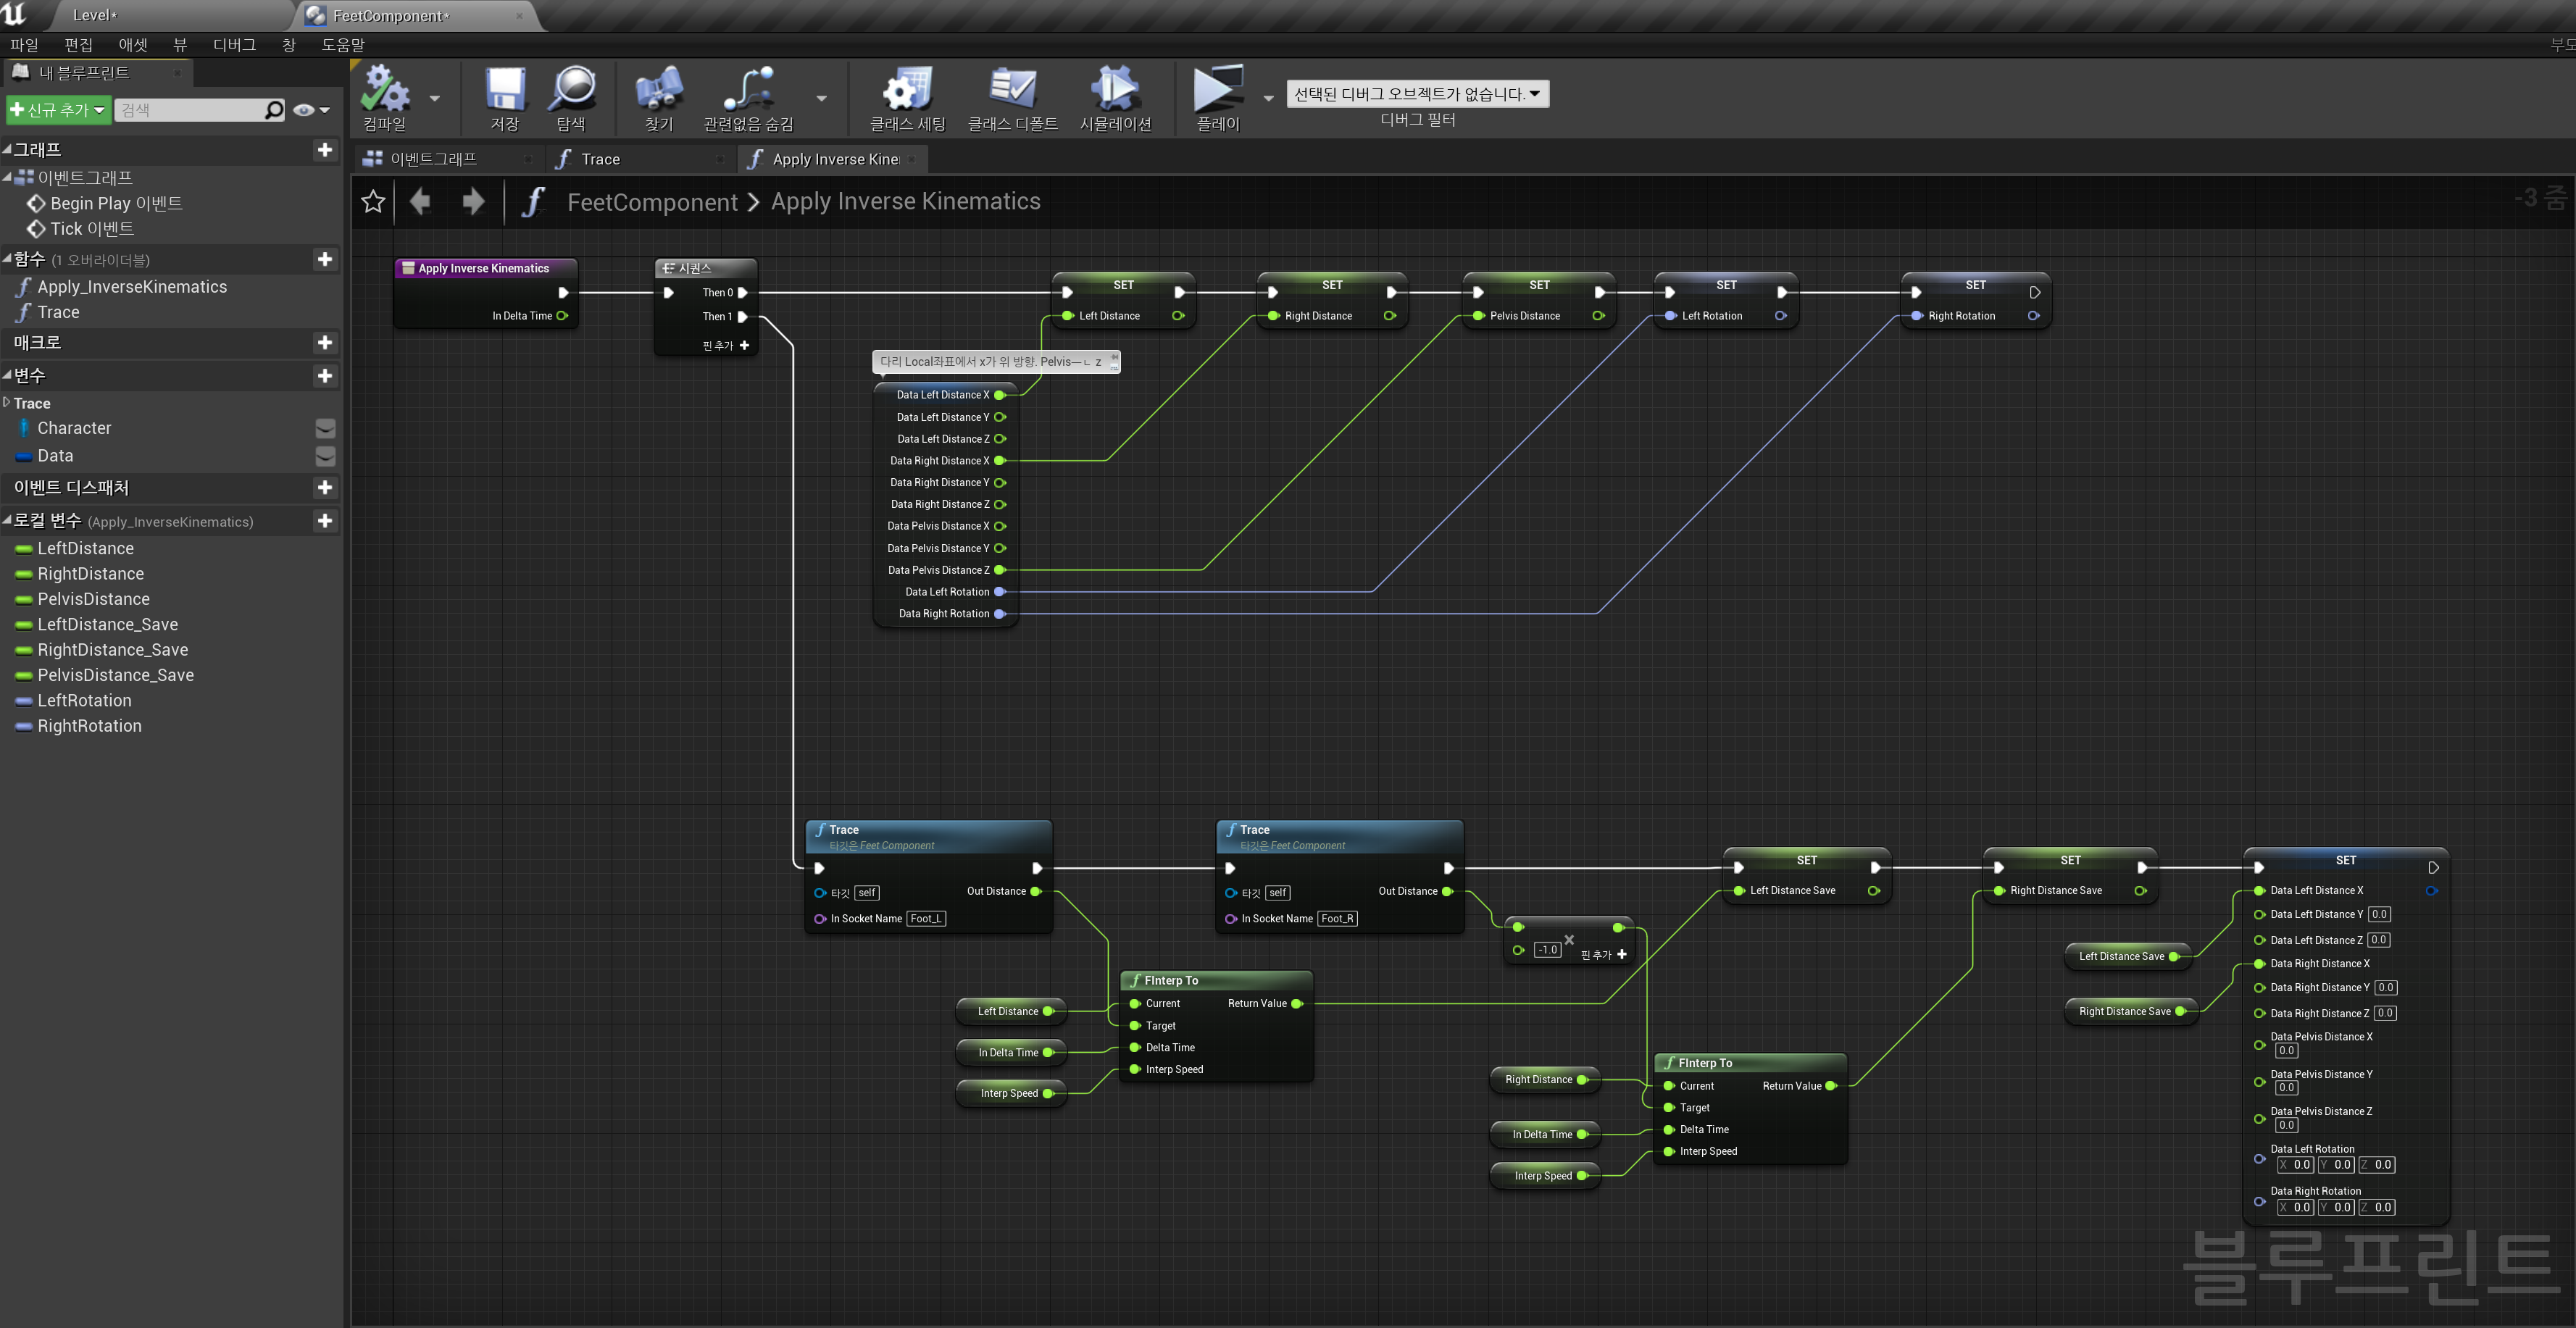
Task: Add local variable with plus icon in 로컬 변수 row
Action: tap(325, 521)
